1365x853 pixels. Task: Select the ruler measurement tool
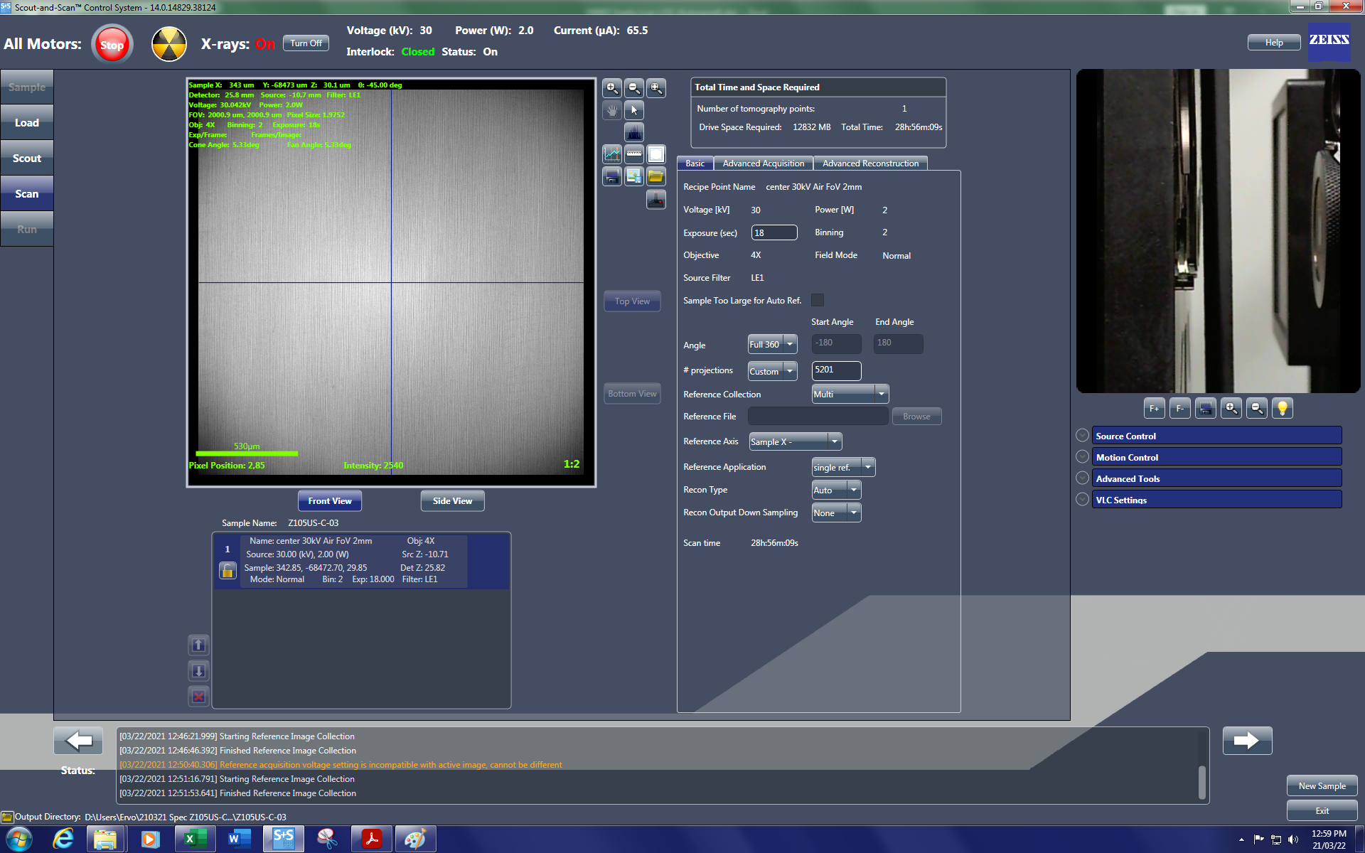(x=633, y=154)
